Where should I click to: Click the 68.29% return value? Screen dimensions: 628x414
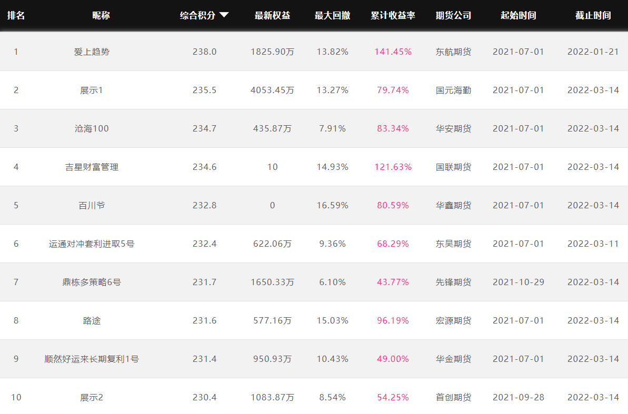click(x=393, y=244)
